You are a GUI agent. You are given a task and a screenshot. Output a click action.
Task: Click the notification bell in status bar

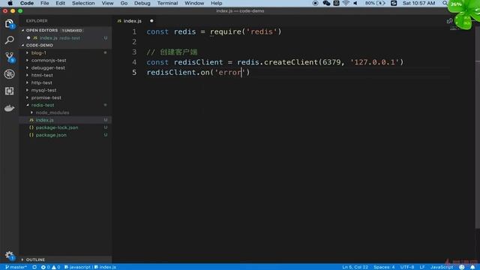click(x=472, y=267)
